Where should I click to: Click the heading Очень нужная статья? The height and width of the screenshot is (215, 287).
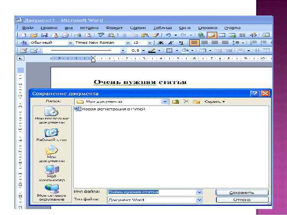pos(140,82)
